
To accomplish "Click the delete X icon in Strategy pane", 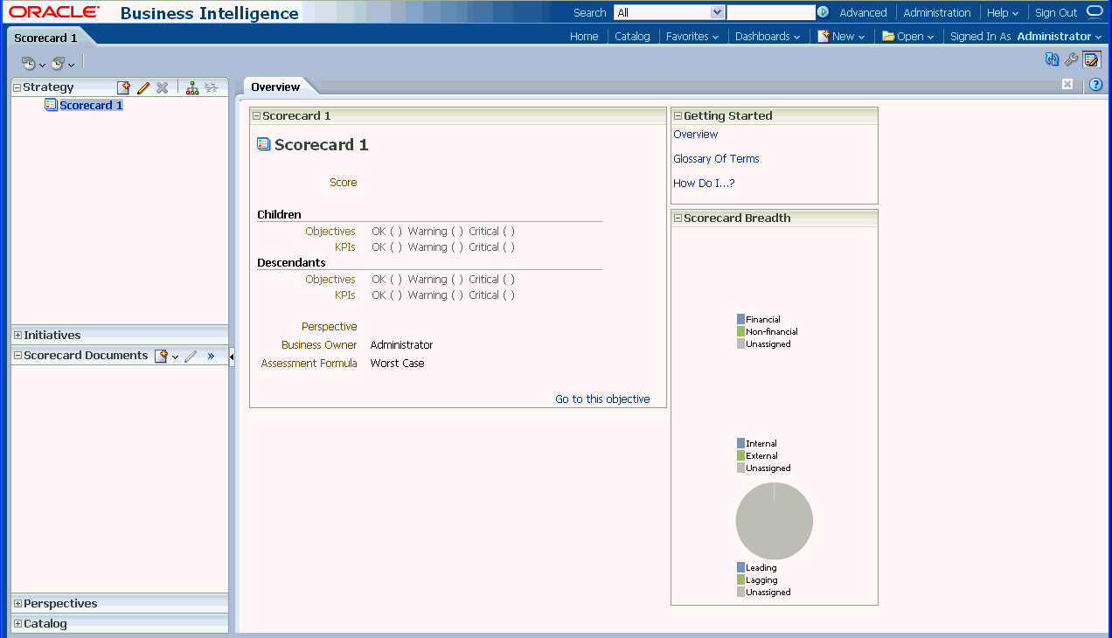I will (163, 87).
